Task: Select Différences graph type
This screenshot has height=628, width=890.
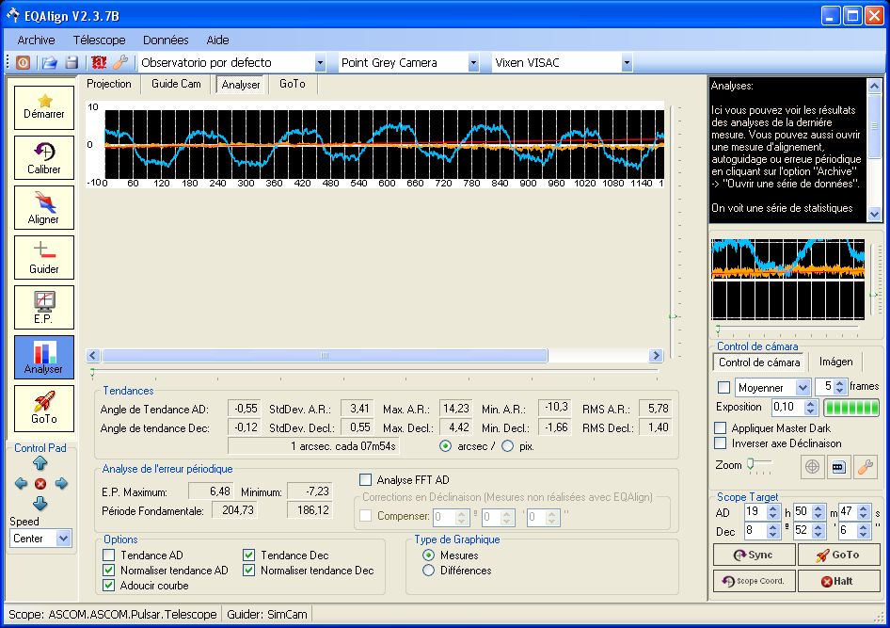Action: [x=429, y=570]
